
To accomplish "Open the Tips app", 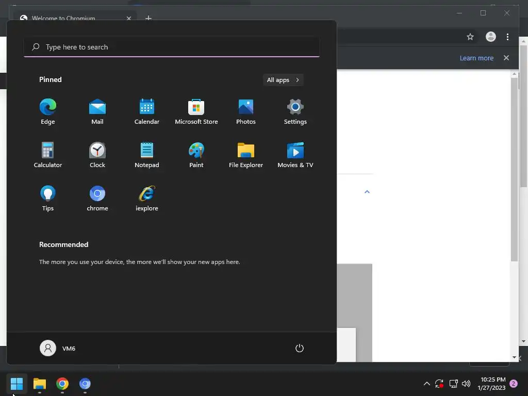I will [48, 199].
